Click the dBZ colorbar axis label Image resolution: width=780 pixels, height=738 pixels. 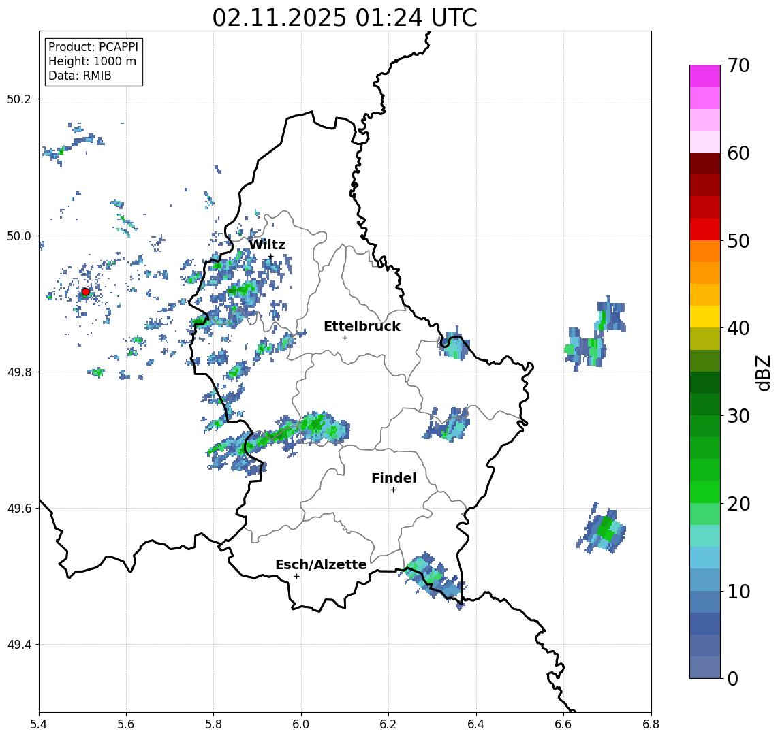click(762, 372)
